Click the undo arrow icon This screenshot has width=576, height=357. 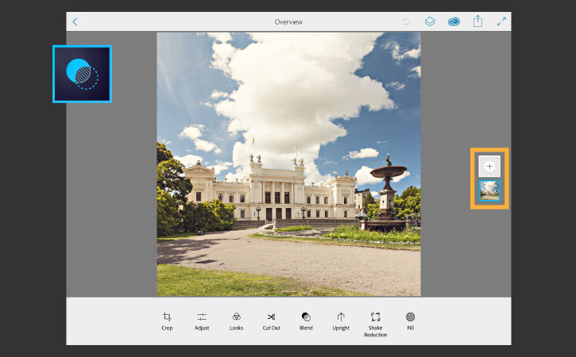pyautogui.click(x=406, y=21)
